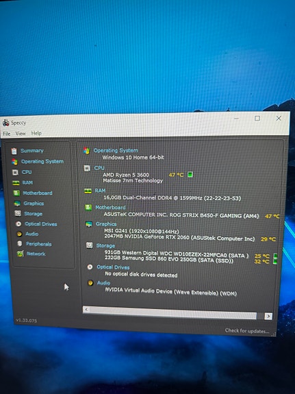Click the green CPU temperature indicator icon
Image resolution: width=295 pixels, height=394 pixels.
coord(190,174)
